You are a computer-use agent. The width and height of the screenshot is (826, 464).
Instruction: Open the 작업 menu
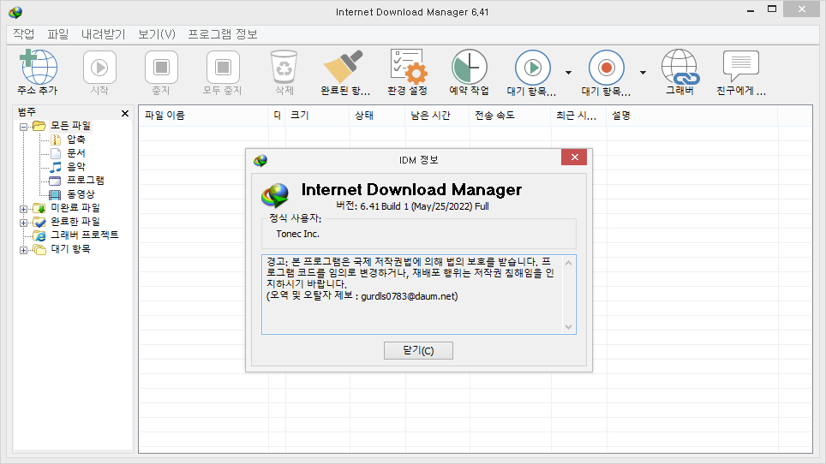(24, 34)
